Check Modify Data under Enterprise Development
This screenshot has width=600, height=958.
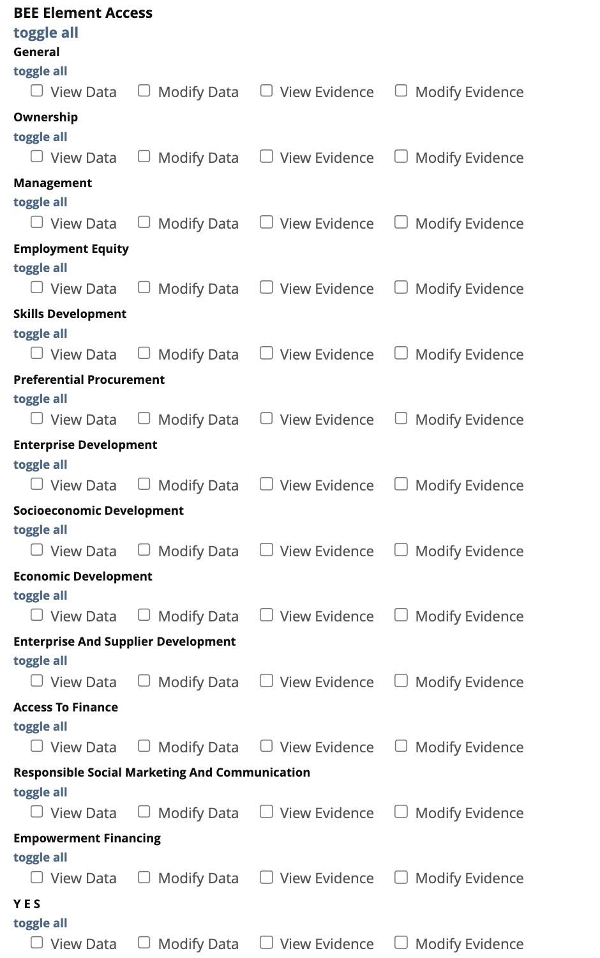coord(144,484)
